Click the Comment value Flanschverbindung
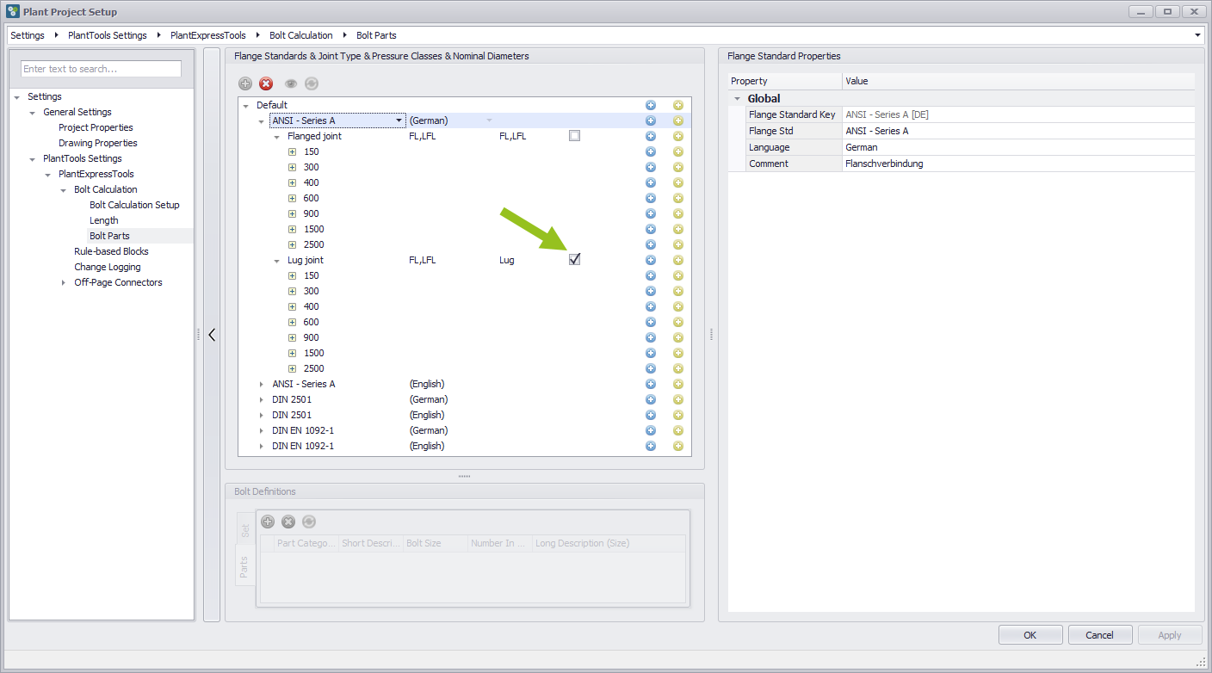Image resolution: width=1212 pixels, height=673 pixels. coord(1018,164)
